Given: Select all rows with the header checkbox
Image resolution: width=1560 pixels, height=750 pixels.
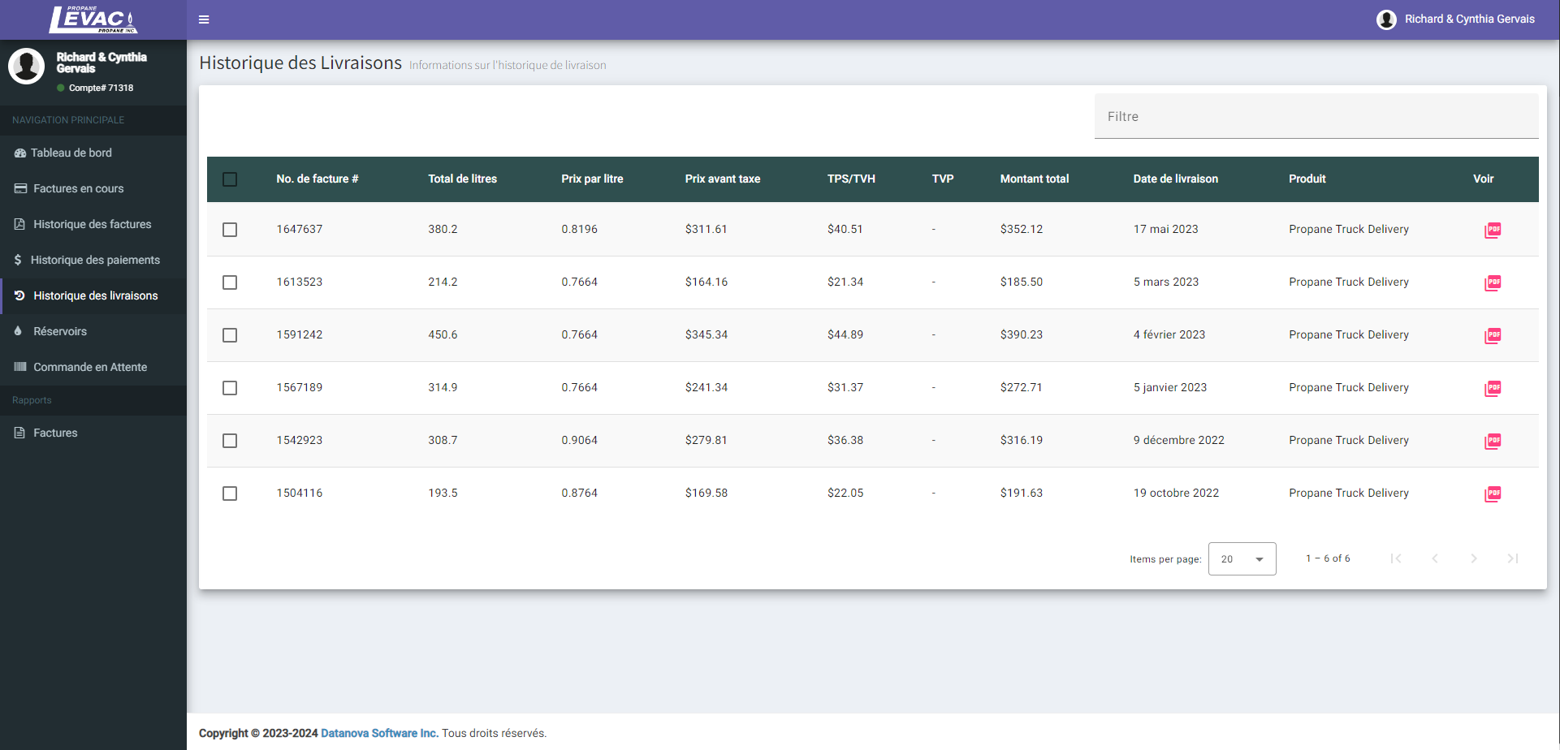Looking at the screenshot, I should pyautogui.click(x=230, y=179).
